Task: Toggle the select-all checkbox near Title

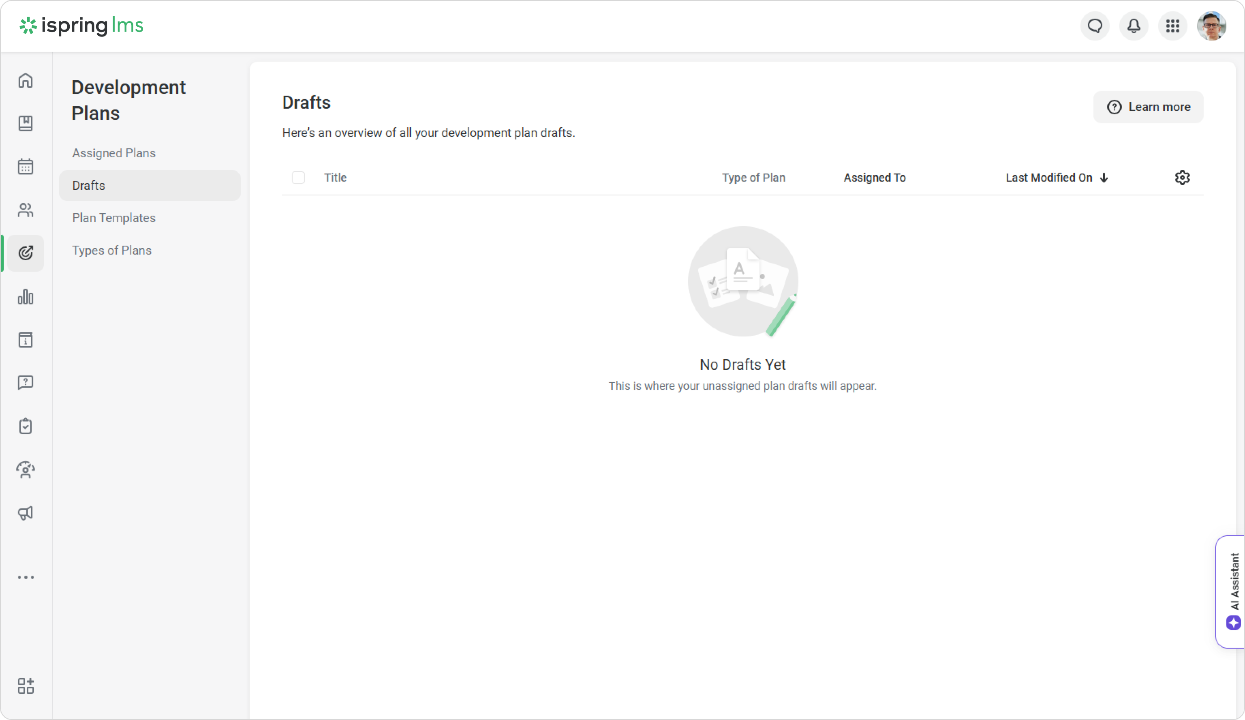Action: [x=298, y=178]
